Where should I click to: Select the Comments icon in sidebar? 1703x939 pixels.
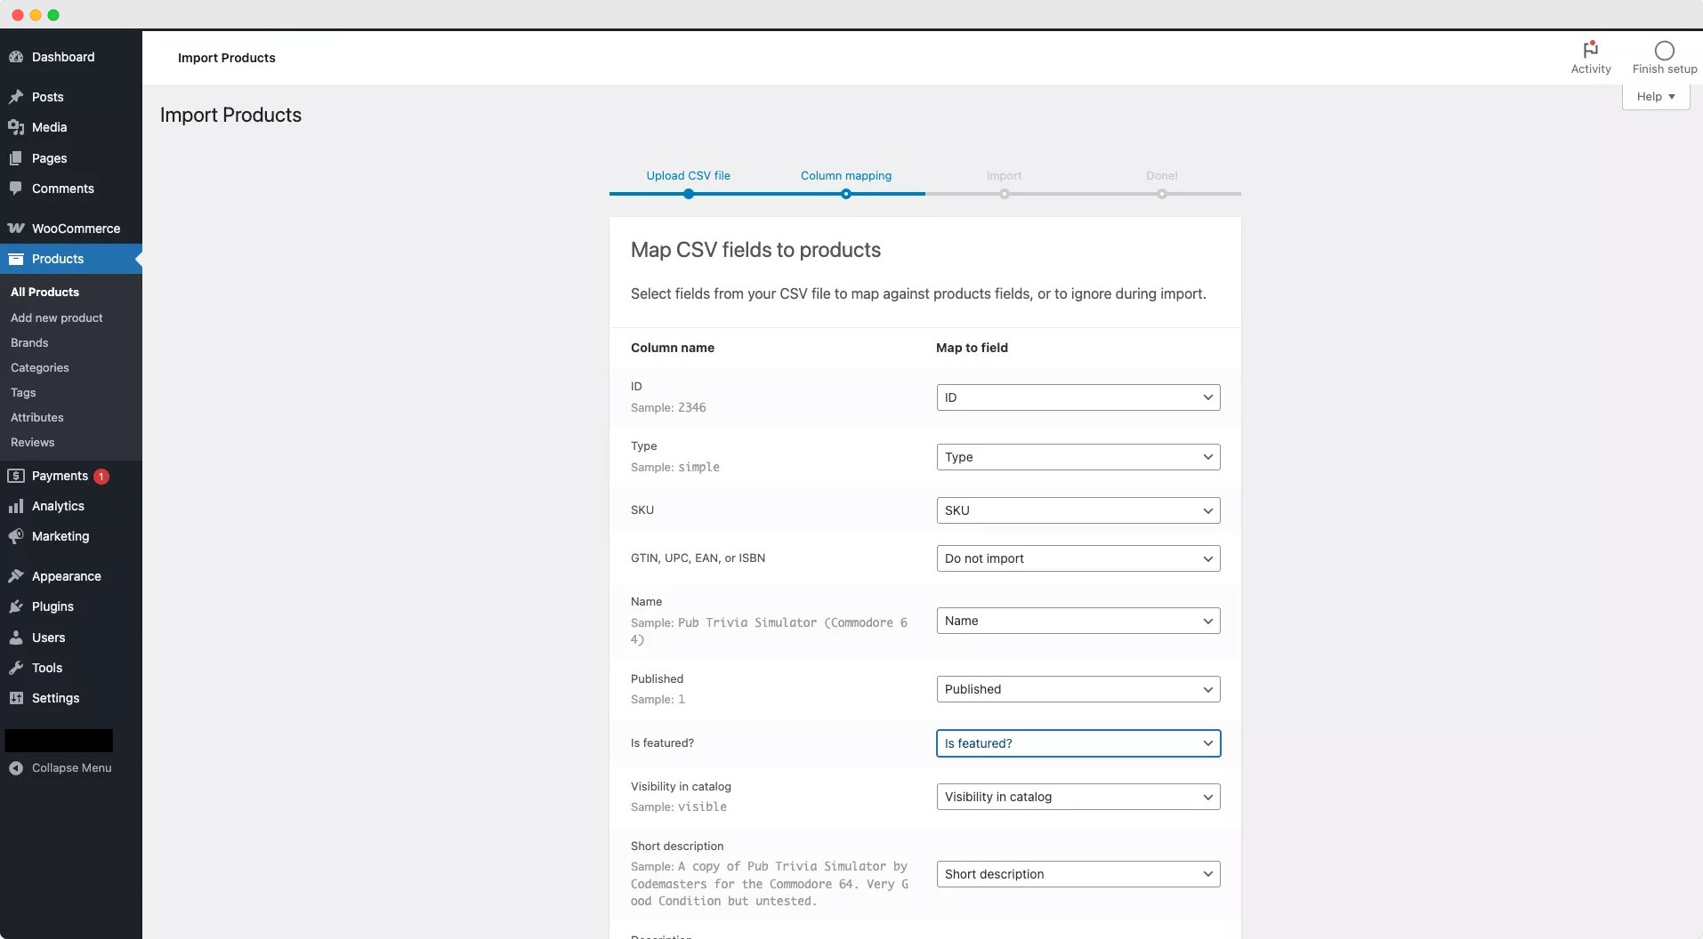coord(16,189)
